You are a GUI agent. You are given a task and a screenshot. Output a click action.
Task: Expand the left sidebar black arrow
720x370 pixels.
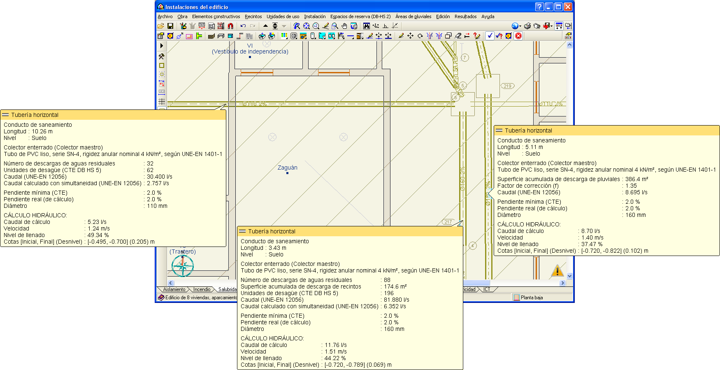coord(162,46)
